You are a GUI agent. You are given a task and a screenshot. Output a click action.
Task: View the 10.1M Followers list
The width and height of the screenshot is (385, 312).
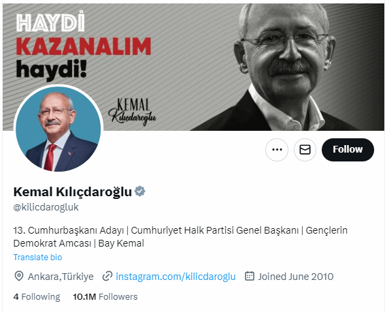pos(105,297)
